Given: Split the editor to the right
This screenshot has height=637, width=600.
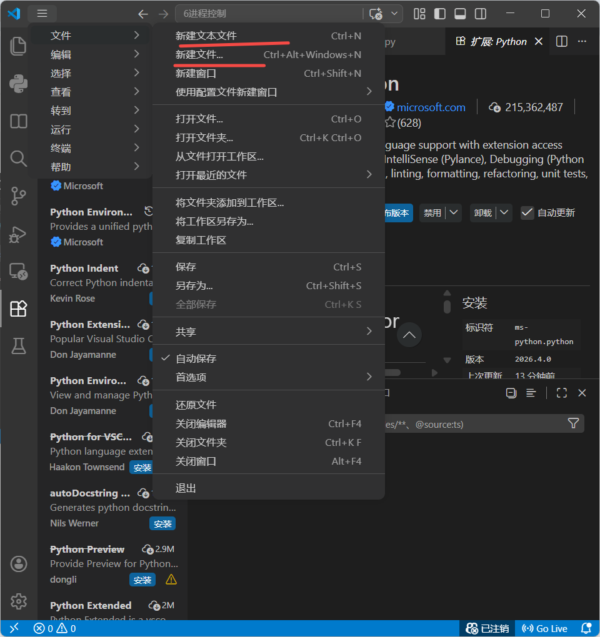Looking at the screenshot, I should click(562, 41).
